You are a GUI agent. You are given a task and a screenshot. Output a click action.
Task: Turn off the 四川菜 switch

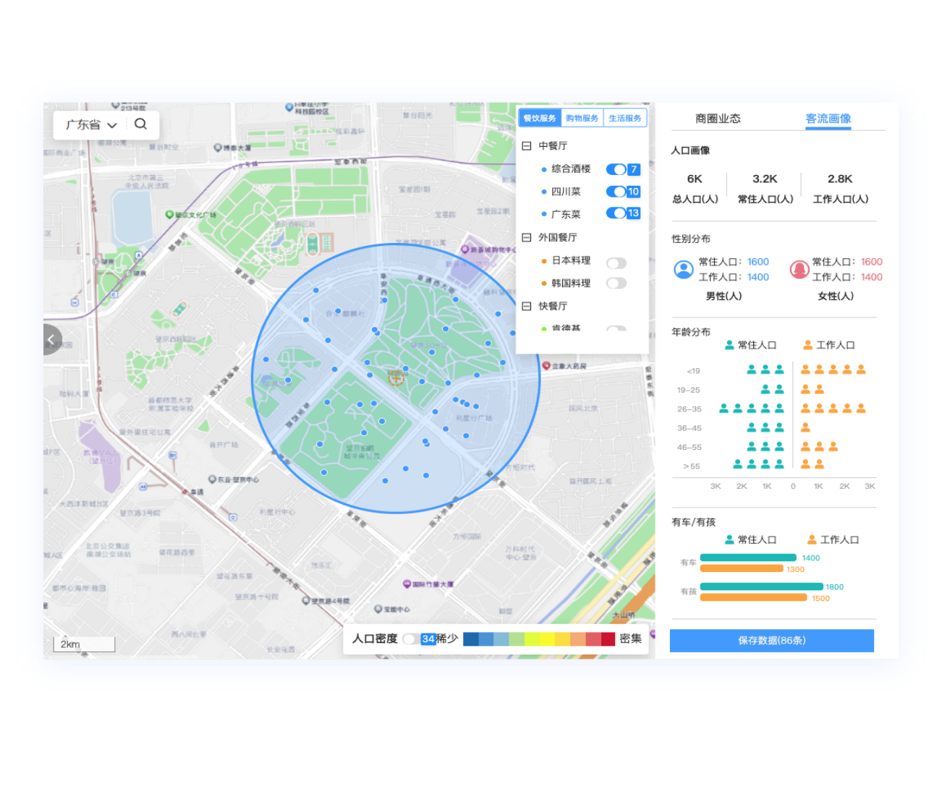[x=616, y=192]
